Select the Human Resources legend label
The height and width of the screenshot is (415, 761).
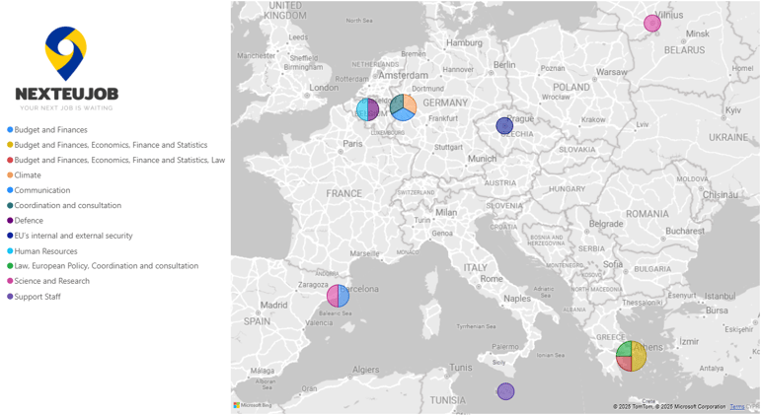pos(45,251)
